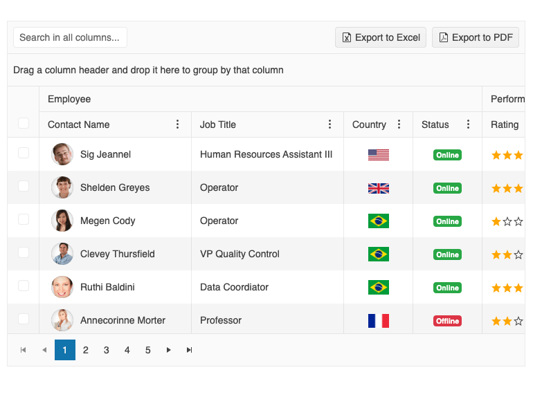Screen dimensions: 533x408
Task: Go to page 3
Action: 107,350
